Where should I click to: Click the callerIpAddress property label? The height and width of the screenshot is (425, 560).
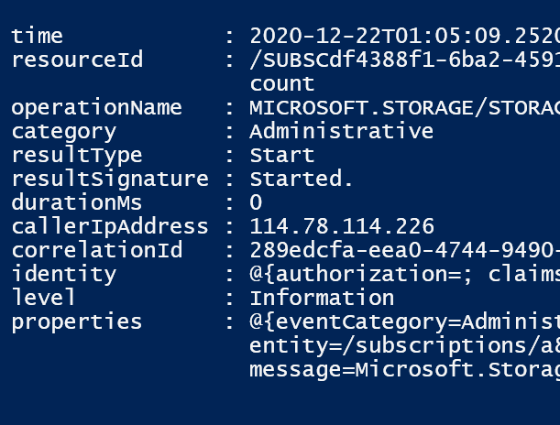[109, 227]
